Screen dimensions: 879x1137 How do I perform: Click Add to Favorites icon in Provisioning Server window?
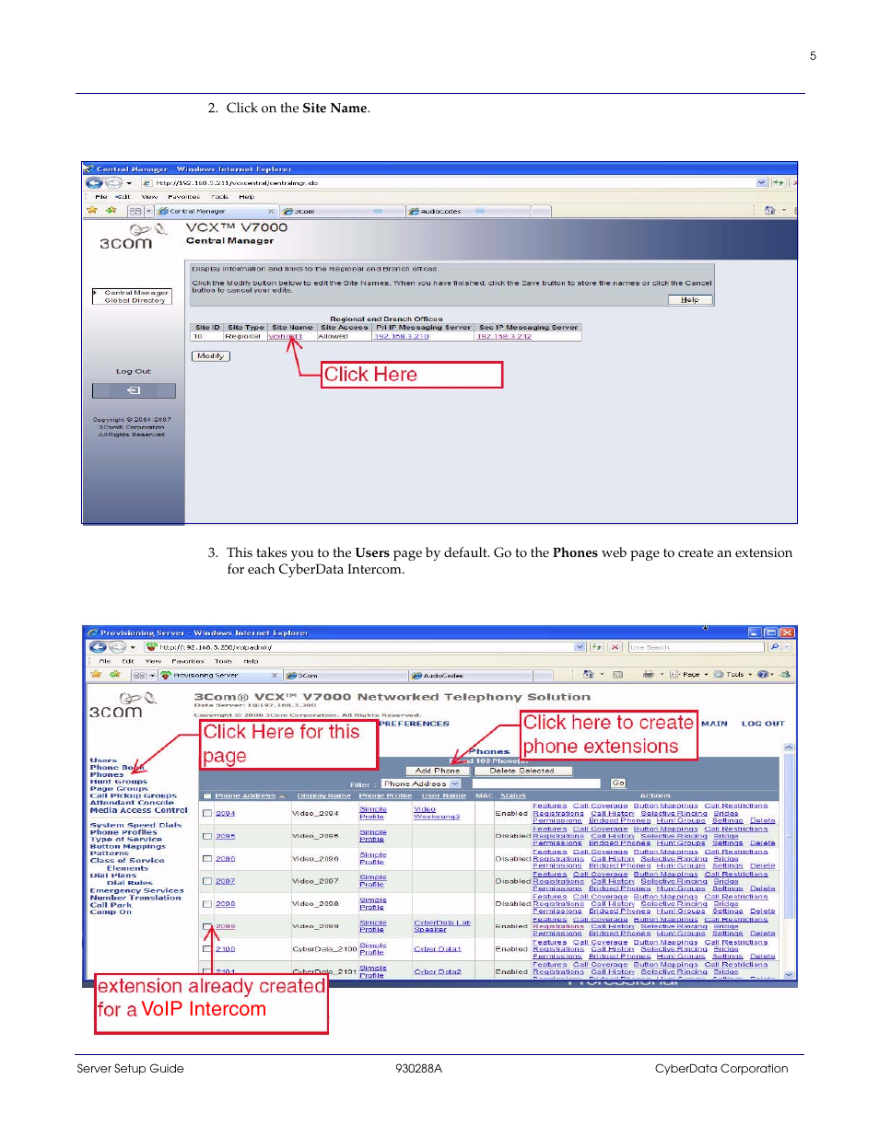coord(116,675)
